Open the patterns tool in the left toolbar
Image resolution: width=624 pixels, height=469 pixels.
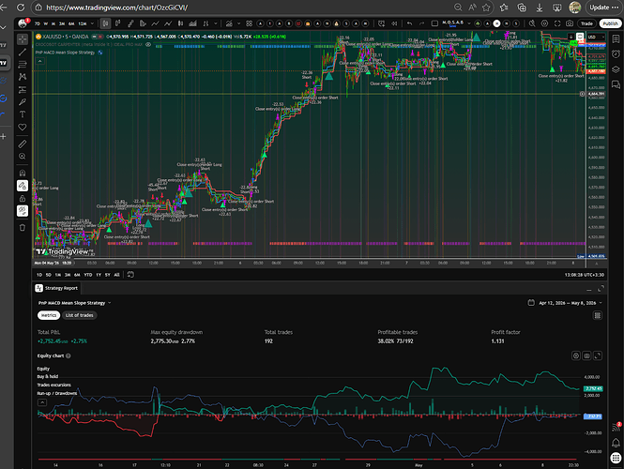tap(23, 77)
